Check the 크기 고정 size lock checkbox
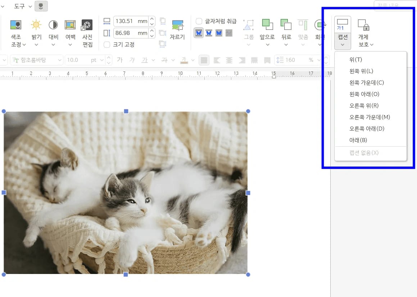Screen dimensions: 417x297 click(107, 45)
